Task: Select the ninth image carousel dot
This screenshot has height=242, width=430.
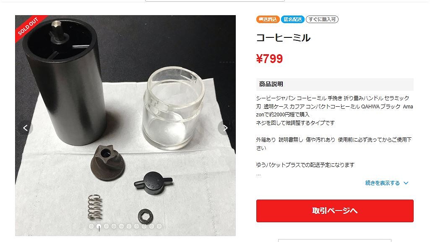Action: click(151, 226)
